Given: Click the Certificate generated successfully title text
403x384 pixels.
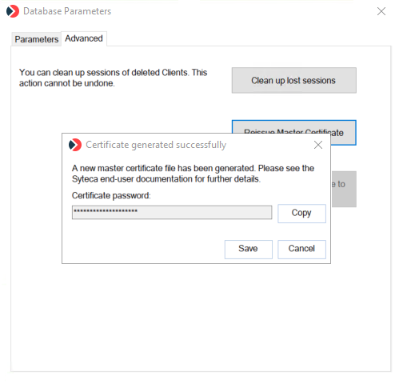Looking at the screenshot, I should pyautogui.click(x=156, y=145).
